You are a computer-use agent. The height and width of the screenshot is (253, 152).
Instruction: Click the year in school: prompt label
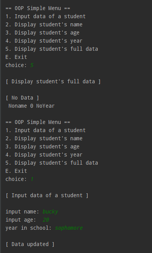click(29, 228)
